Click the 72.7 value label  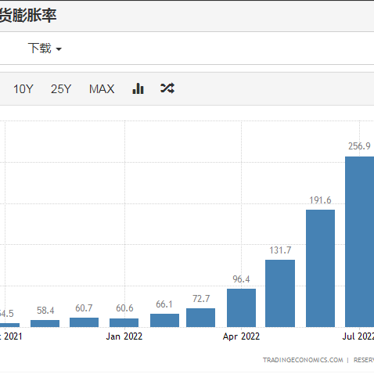(x=201, y=299)
